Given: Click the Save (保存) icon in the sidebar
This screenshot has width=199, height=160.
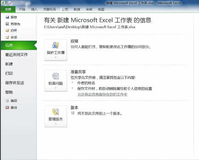Looking at the screenshot, I should coord(7,17).
